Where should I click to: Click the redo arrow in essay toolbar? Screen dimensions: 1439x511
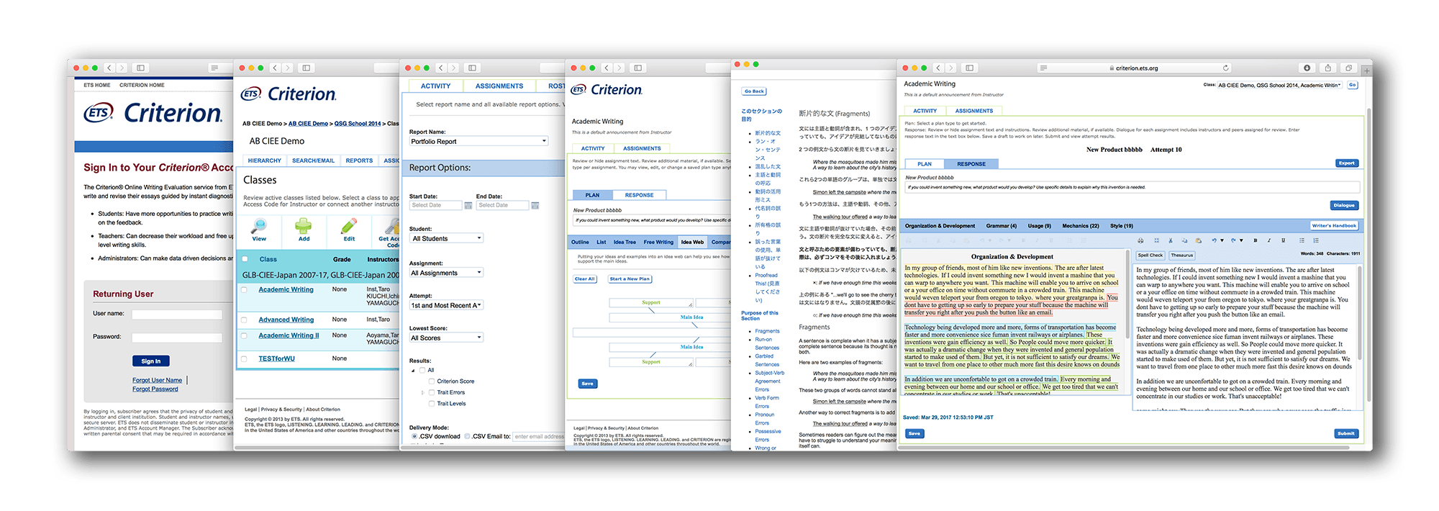(x=1233, y=240)
